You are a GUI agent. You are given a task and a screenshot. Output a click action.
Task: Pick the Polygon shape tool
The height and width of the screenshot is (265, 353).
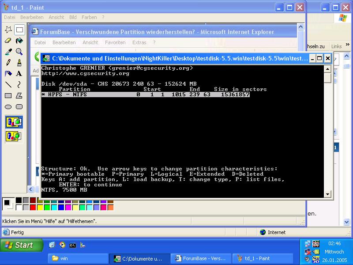(19, 95)
